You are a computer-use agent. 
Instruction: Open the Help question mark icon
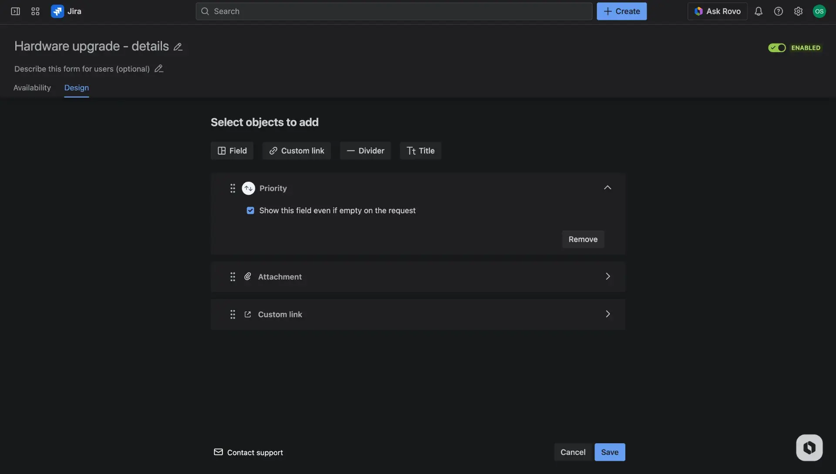(779, 11)
